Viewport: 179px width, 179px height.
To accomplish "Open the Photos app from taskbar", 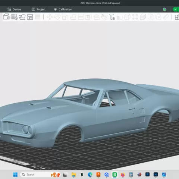I will [164, 175].
